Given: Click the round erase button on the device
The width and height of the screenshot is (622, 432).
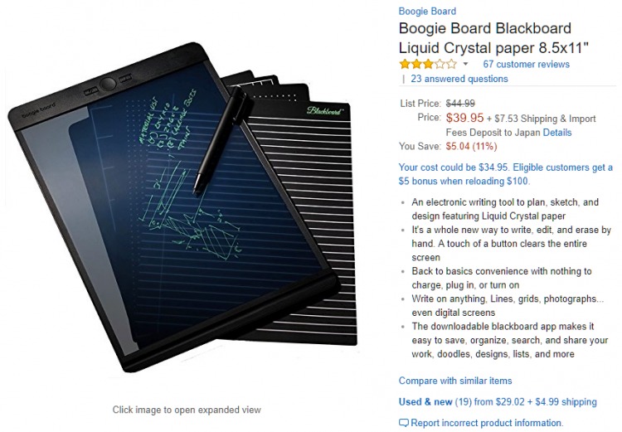Looking at the screenshot, I should tap(108, 83).
